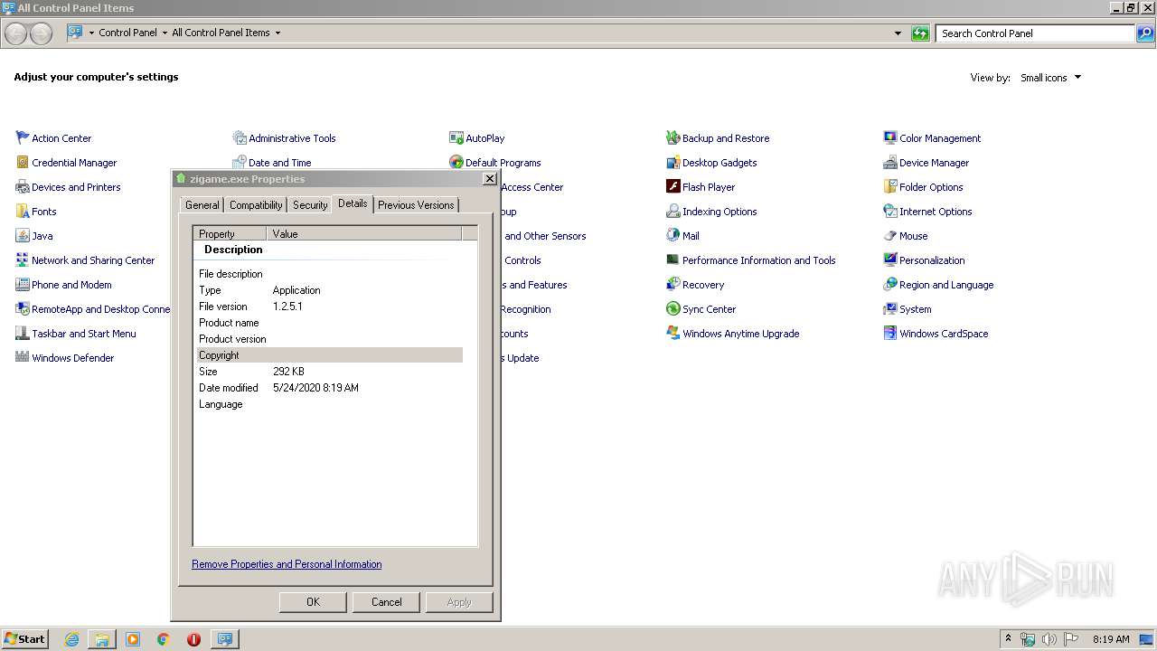Open Flash Player icon

click(x=673, y=186)
